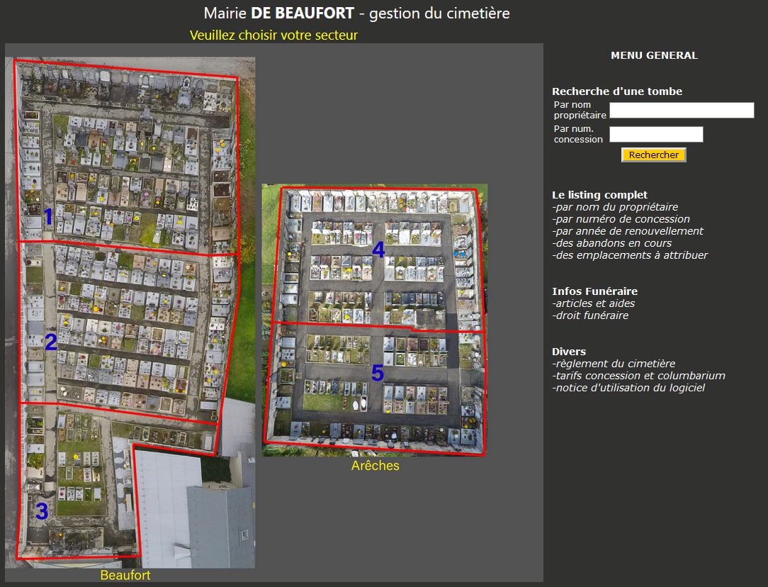Open 'notice d'utilisation du logiciel' link

[629, 388]
